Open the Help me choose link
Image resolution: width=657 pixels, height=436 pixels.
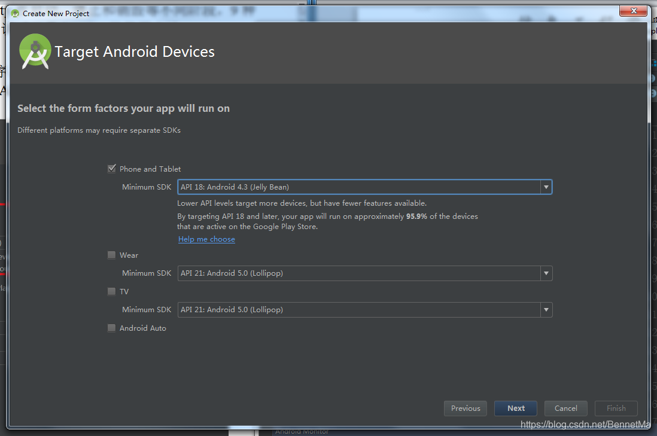coord(206,239)
